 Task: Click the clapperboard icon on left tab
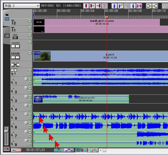pyautogui.click(x=7, y=14)
